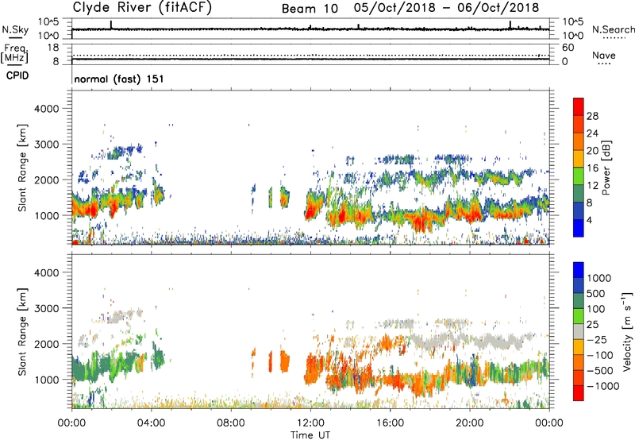Image resolution: width=635 pixels, height=440 pixels.
Task: Click the velocity colorbar tick '1000'
Action: pos(598,278)
